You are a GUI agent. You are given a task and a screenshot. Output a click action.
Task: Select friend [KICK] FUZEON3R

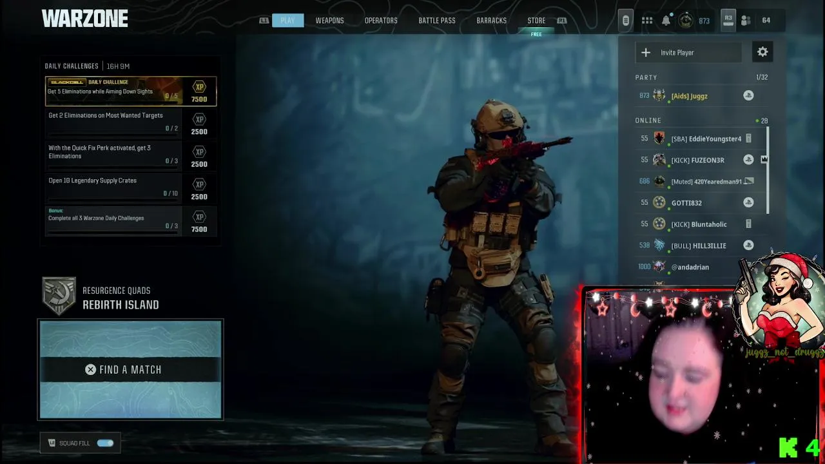pos(697,160)
